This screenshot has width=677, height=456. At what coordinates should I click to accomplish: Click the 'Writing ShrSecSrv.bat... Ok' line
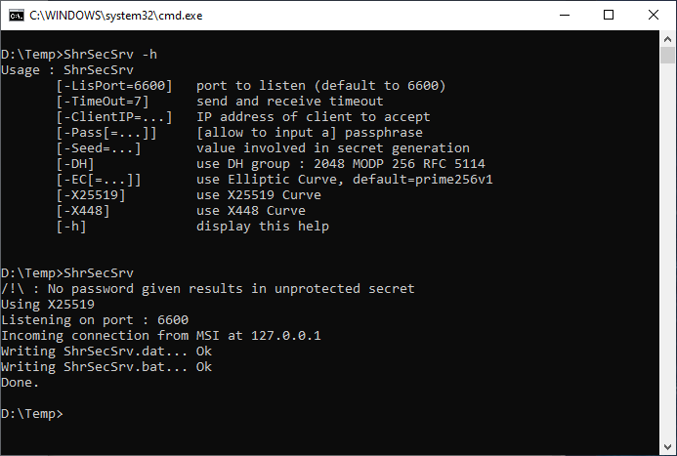pyautogui.click(x=106, y=367)
